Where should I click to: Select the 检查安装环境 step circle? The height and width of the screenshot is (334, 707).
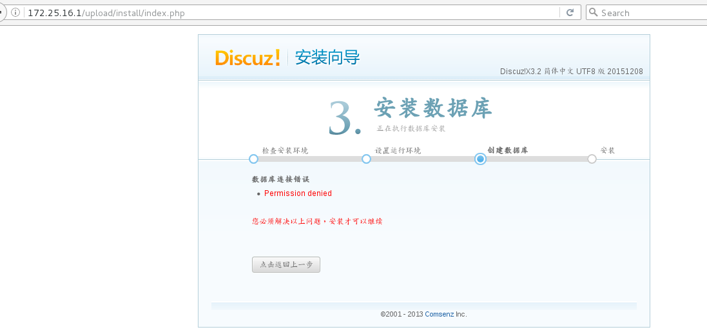click(x=253, y=159)
